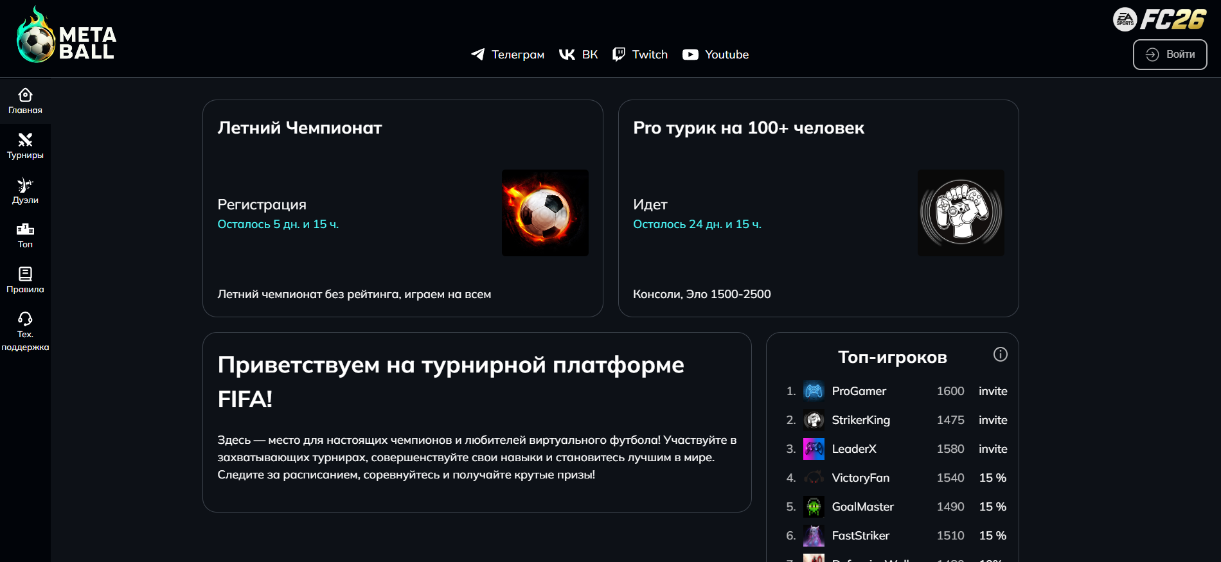Click rating 1510 for FastStriker
The width and height of the screenshot is (1221, 562).
pos(950,536)
